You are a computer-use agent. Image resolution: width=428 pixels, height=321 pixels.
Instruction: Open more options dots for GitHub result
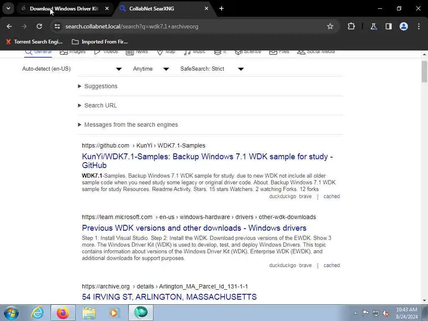(x=318, y=197)
